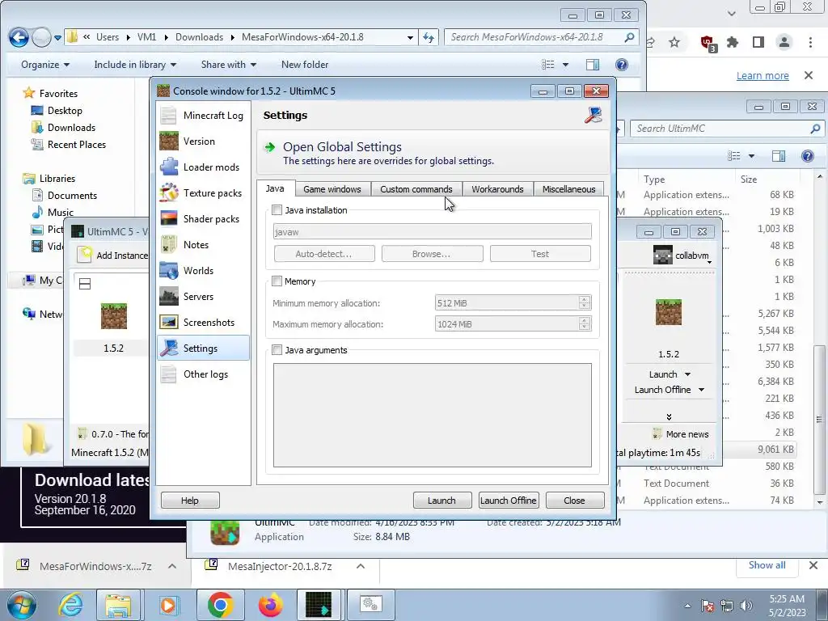Open the Organize dropdown
828x621 pixels.
[45, 65]
